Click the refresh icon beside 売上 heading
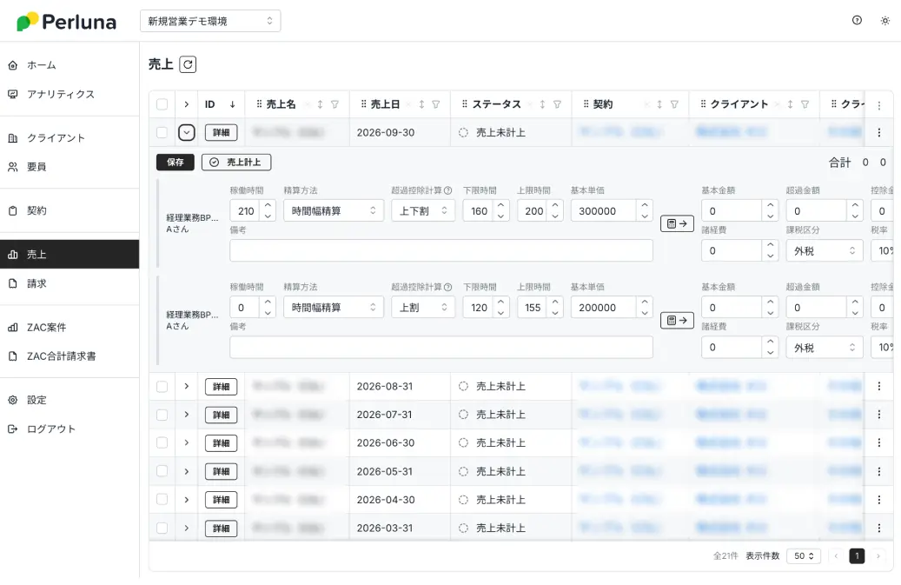Image resolution: width=901 pixels, height=585 pixels. coord(188,64)
